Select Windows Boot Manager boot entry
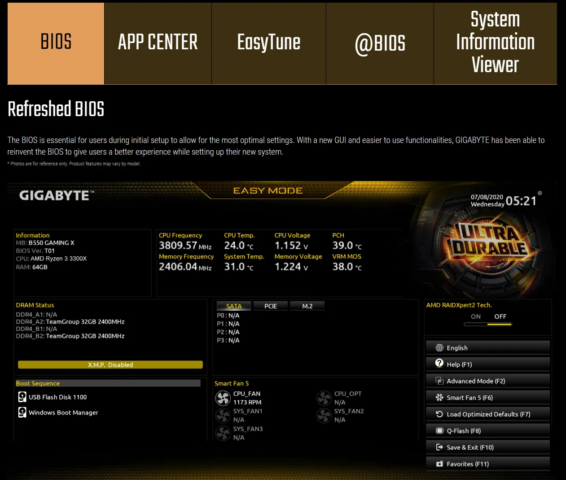Screen dimensions: 566x480 tap(63, 412)
